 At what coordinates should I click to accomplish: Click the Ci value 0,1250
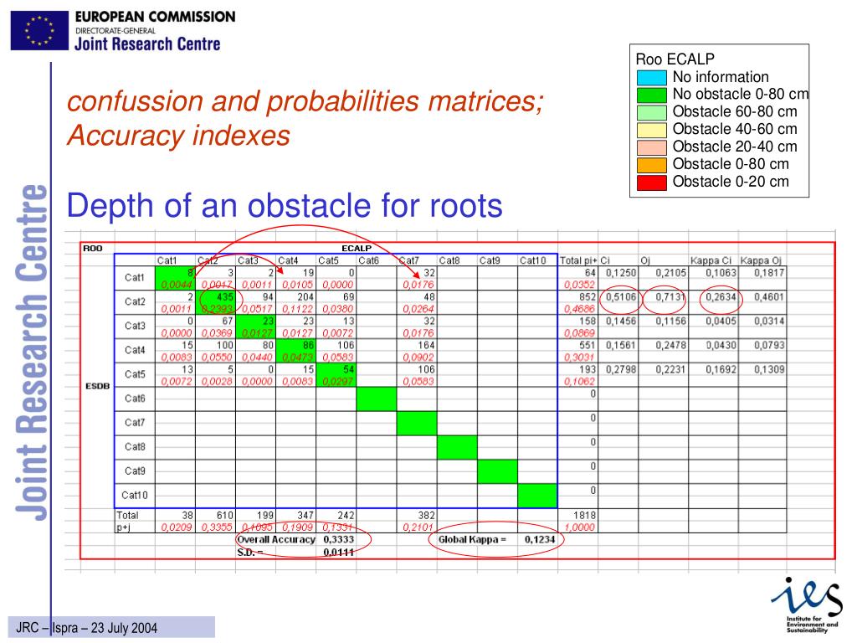pyautogui.click(x=621, y=273)
